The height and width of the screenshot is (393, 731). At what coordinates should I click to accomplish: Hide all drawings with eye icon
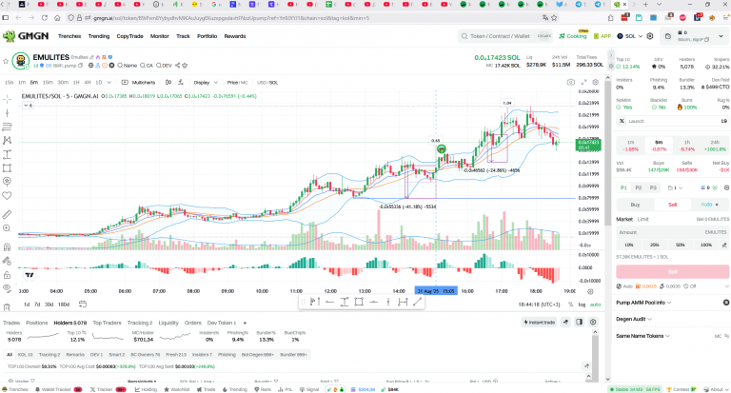7,288
